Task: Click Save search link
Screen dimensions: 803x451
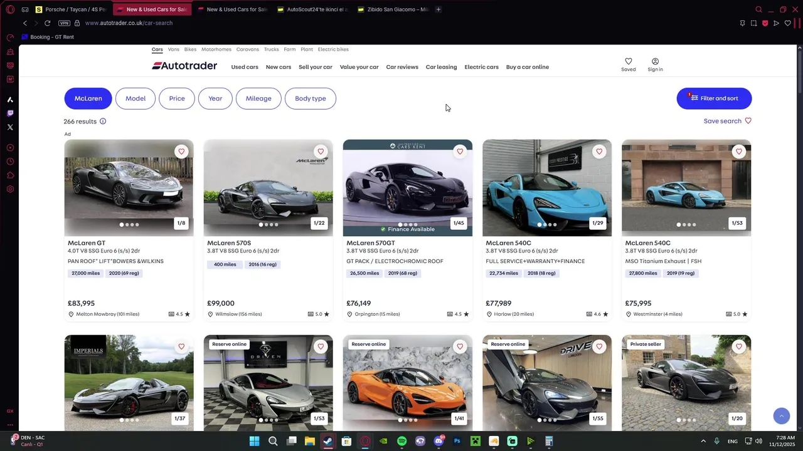Action: tap(728, 121)
